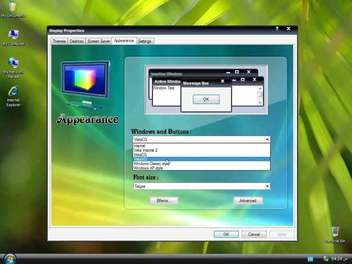Select the highlighted VistaVG style

[201, 159]
